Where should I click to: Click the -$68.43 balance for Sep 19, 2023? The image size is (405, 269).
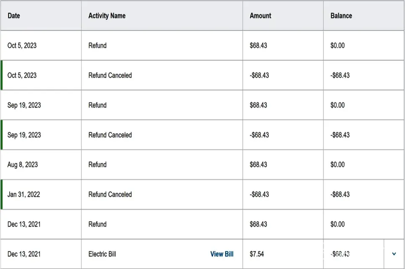[340, 135]
